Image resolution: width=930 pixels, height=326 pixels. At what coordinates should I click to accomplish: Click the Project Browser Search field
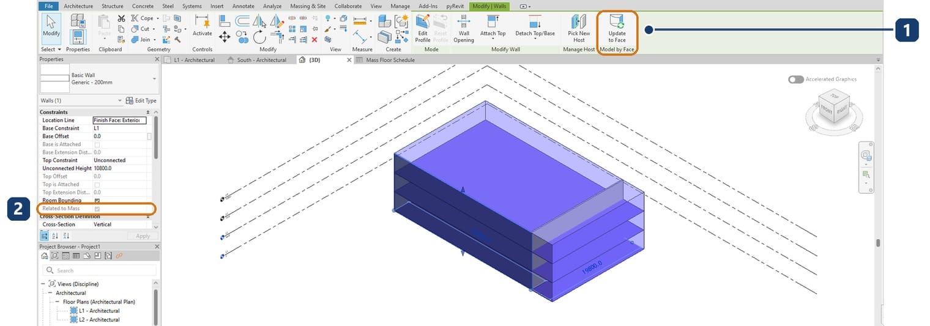point(100,270)
